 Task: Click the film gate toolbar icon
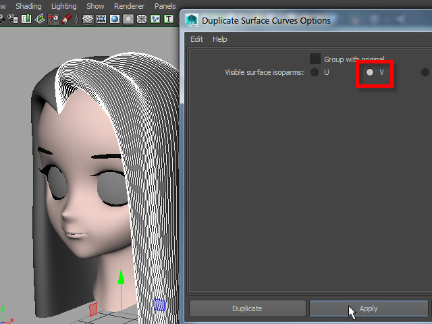(101, 20)
